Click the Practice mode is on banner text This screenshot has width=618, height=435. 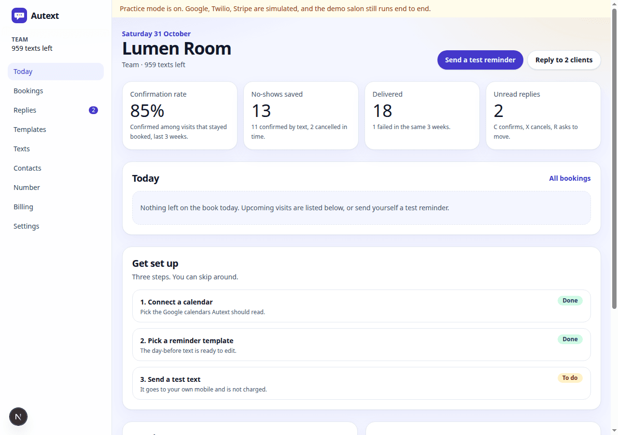click(x=275, y=9)
